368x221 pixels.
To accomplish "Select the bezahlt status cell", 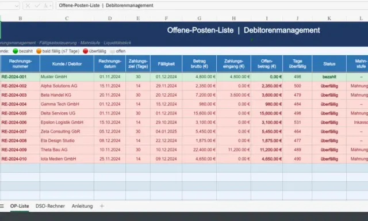I will coord(329,77).
